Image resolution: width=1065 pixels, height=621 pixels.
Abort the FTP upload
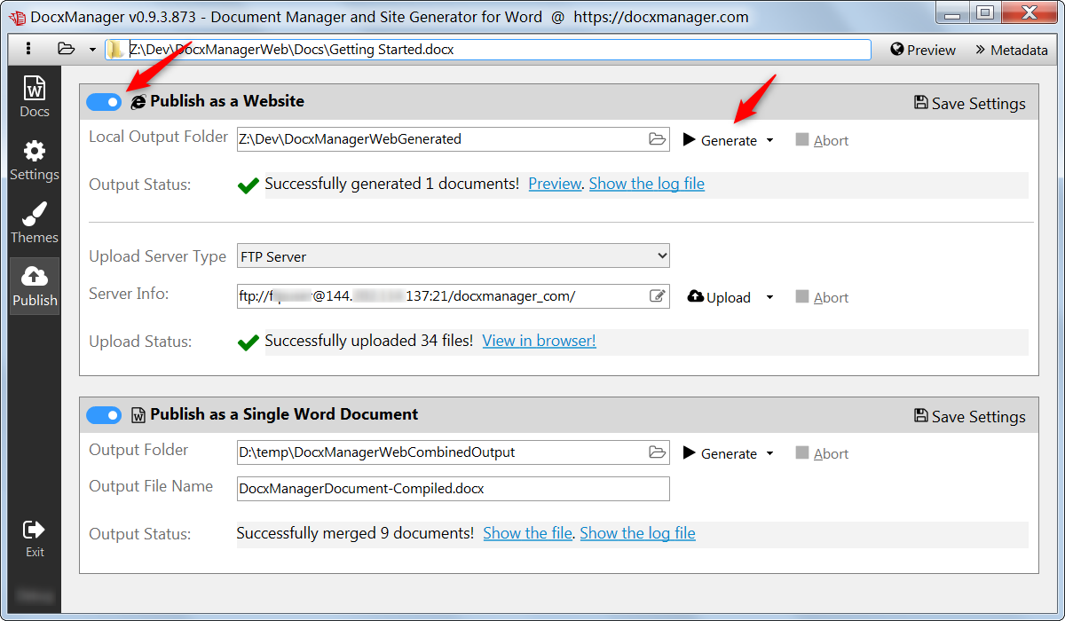point(822,297)
